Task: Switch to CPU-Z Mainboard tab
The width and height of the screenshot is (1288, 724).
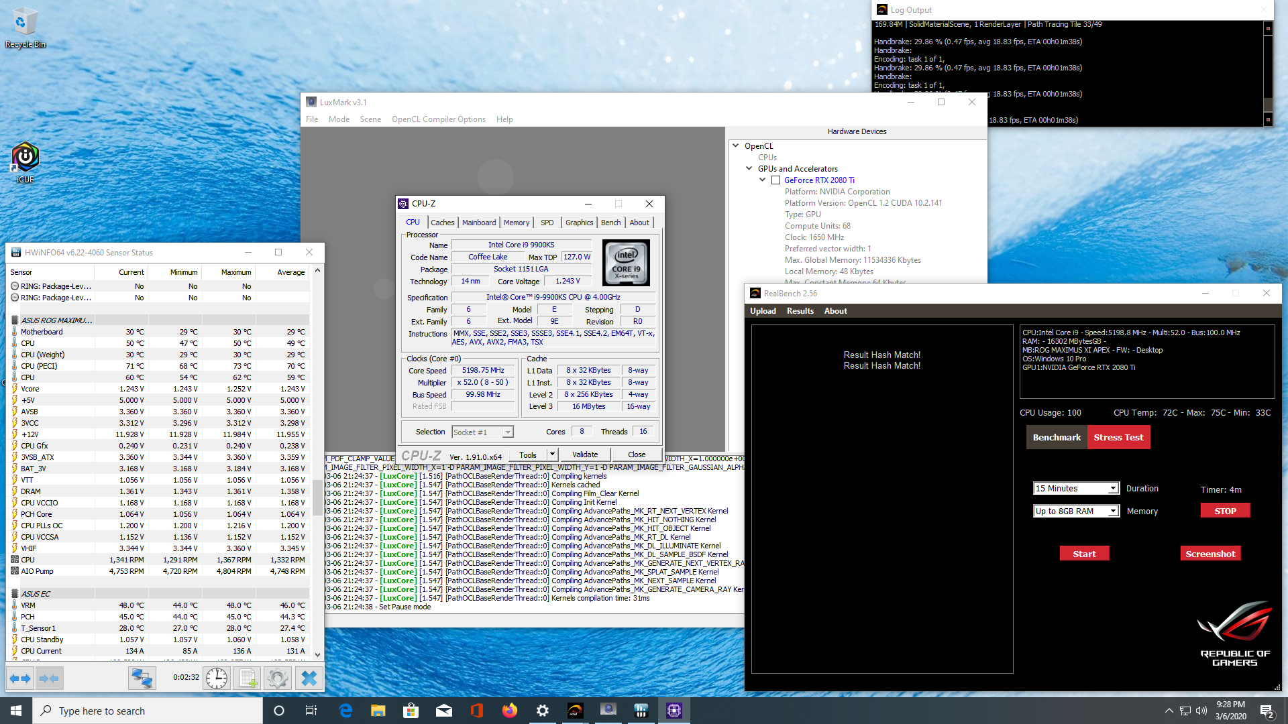Action: (479, 223)
